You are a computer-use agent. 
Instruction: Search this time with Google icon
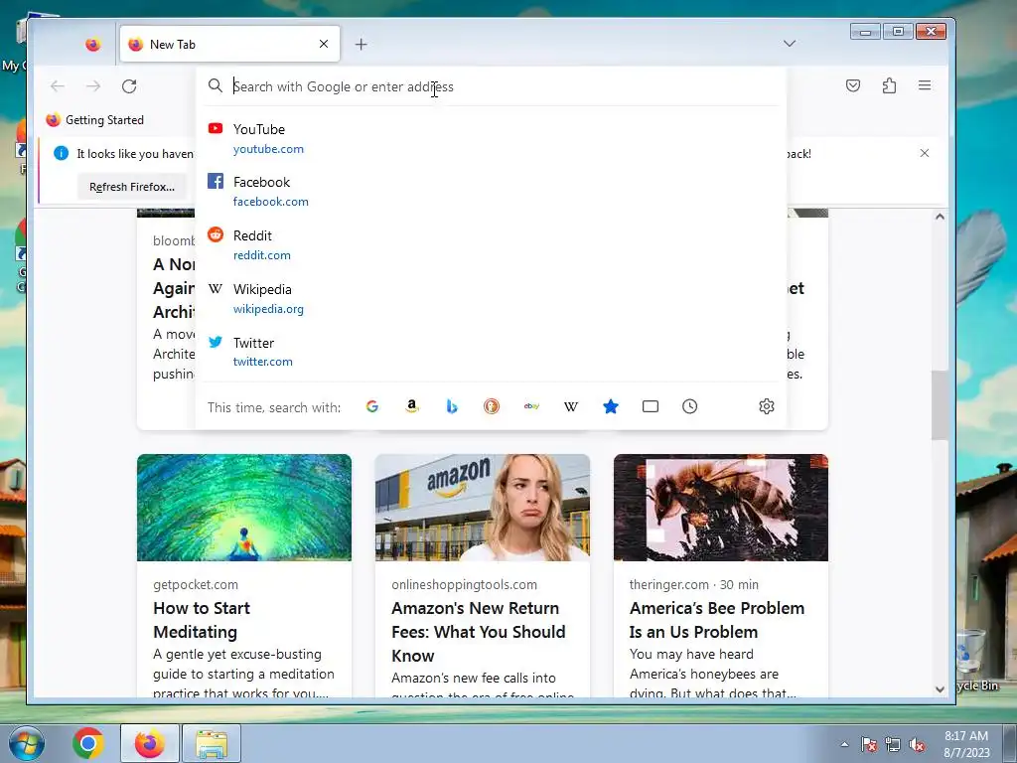(x=372, y=406)
